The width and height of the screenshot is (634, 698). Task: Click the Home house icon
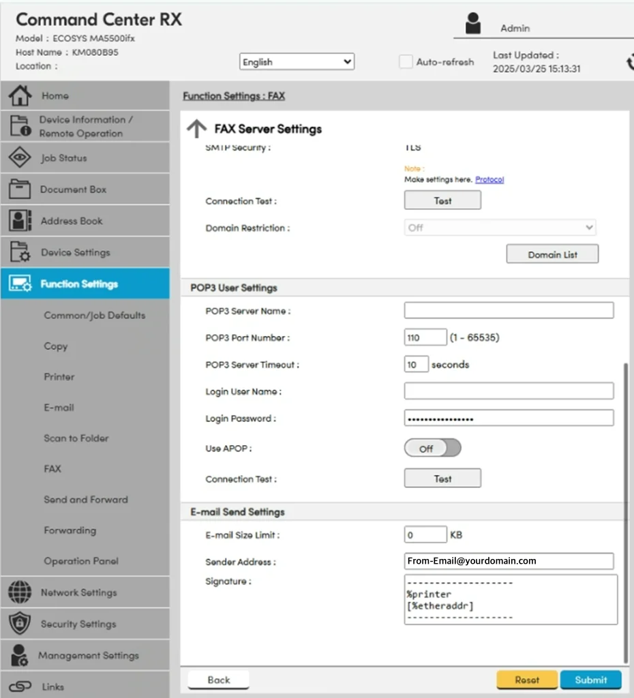[x=20, y=96]
